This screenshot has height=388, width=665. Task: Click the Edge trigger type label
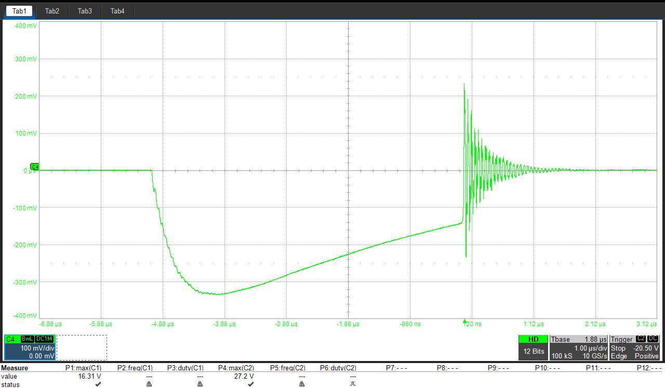point(619,356)
